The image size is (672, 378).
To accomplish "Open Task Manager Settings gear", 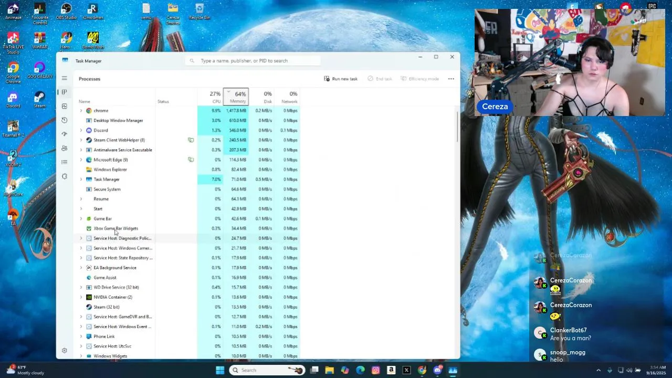I will 64,350.
